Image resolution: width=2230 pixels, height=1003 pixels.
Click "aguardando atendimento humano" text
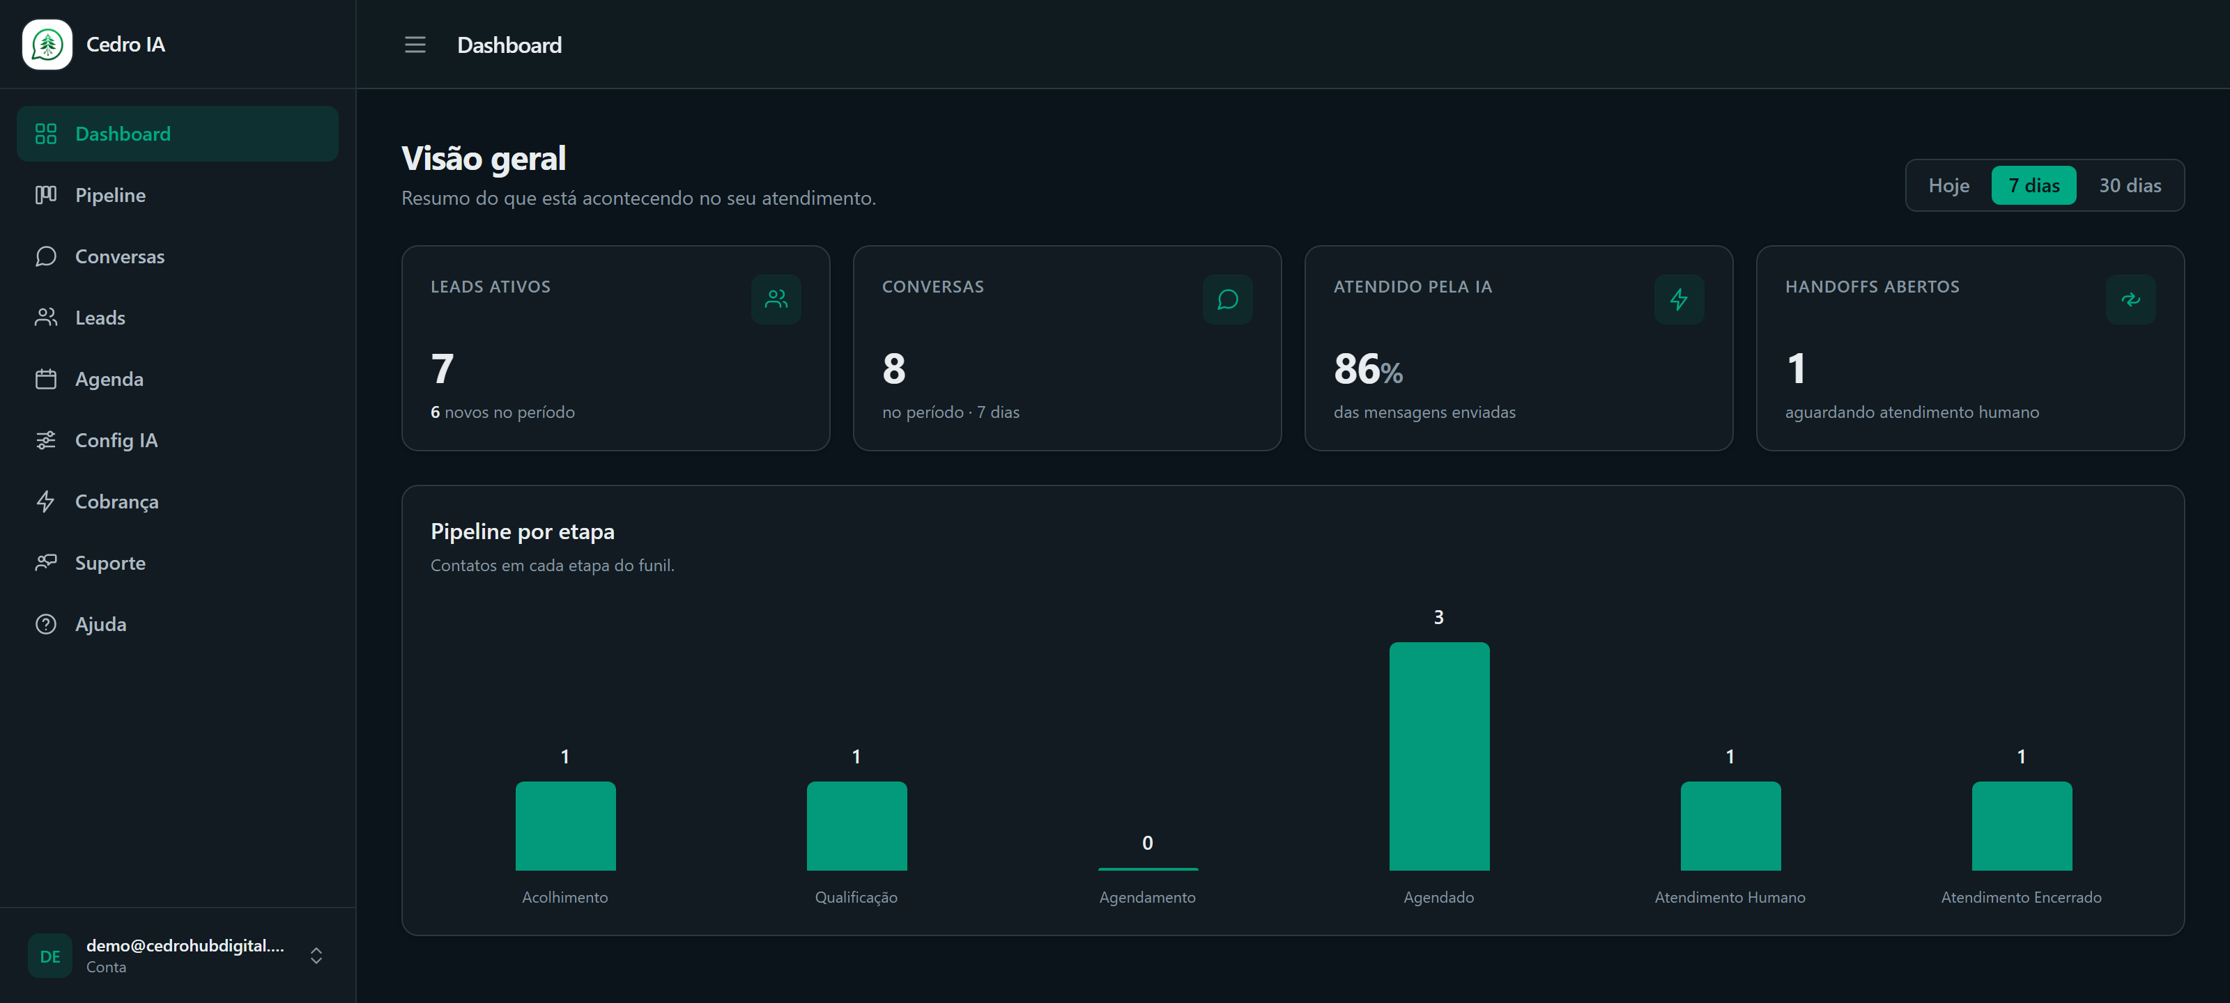pyautogui.click(x=1912, y=412)
